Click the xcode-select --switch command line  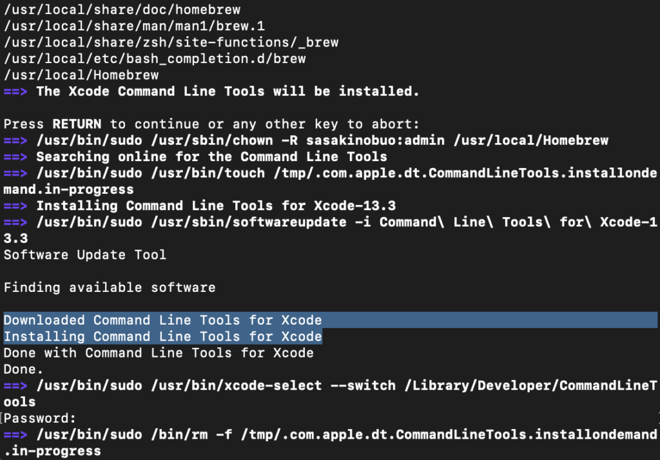click(347, 385)
